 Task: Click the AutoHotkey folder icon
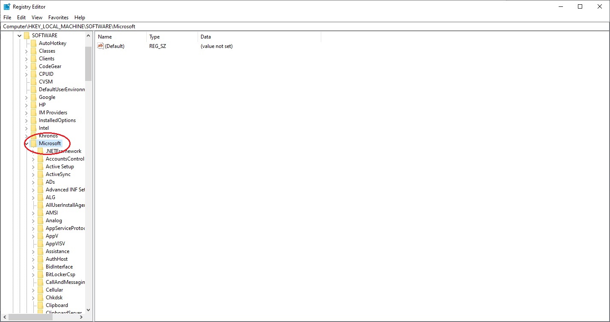(x=33, y=43)
